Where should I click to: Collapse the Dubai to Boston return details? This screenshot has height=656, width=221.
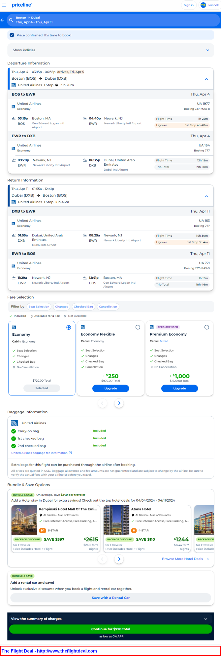click(x=206, y=196)
